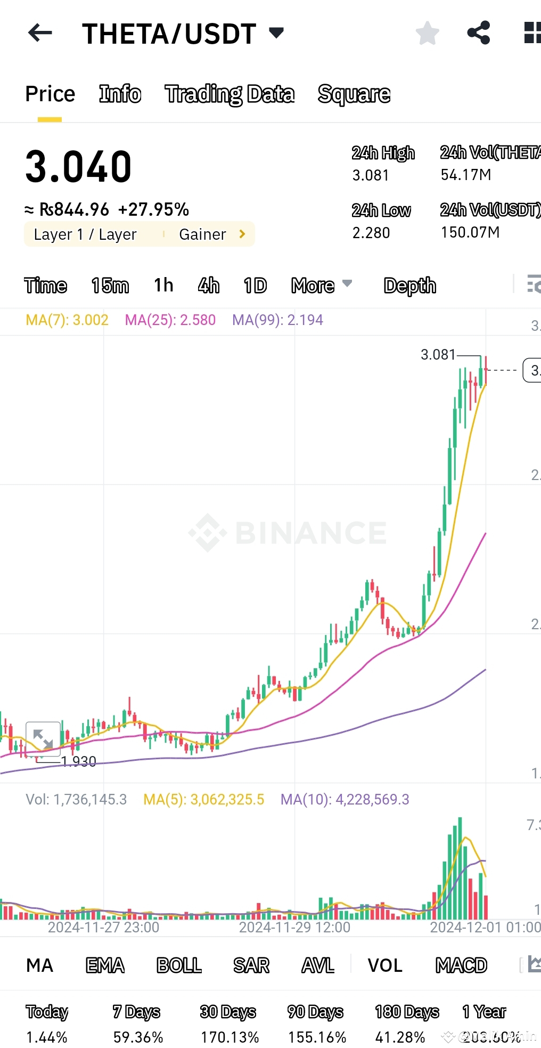Switch to the Info tab
The width and height of the screenshot is (541, 1048).
tap(120, 94)
